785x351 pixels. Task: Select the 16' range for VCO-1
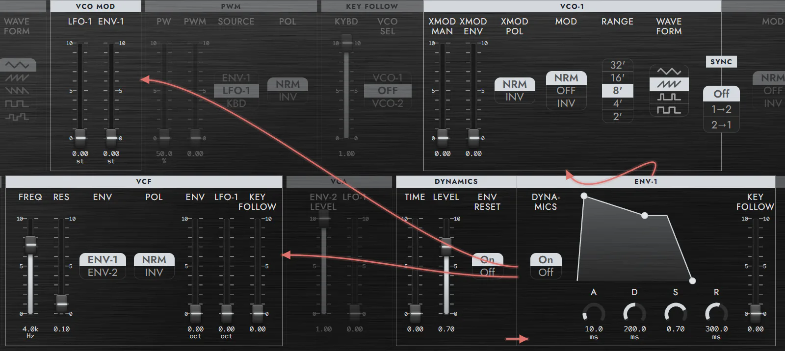click(617, 78)
